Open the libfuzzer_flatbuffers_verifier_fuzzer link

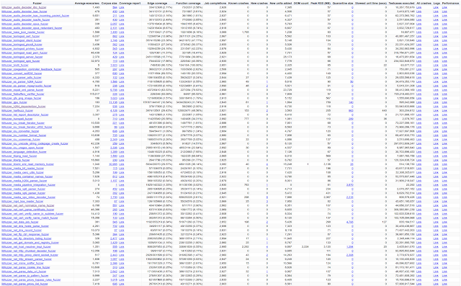(23, 94)
